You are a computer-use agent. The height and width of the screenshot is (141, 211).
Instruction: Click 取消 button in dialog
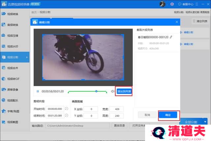point(147,115)
